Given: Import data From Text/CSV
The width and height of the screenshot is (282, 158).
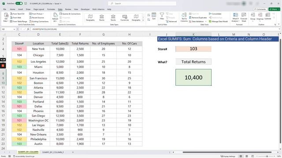Looking at the screenshot, I should click(17, 14).
